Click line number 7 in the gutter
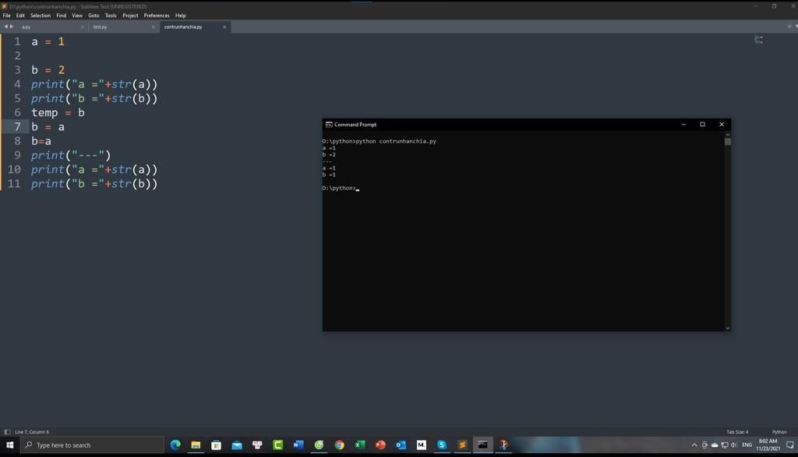Image resolution: width=798 pixels, height=457 pixels. pos(17,127)
